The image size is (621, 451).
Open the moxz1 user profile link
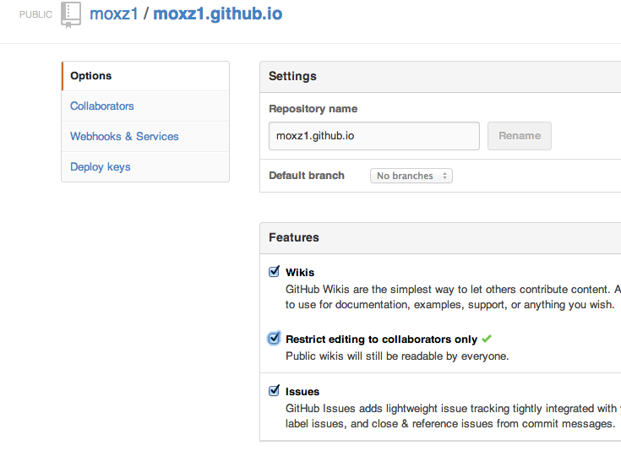point(114,14)
